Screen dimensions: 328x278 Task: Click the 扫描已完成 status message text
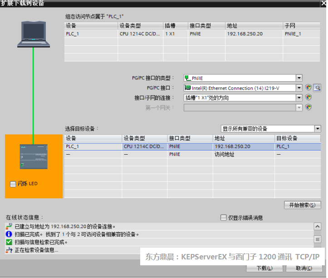coord(77,234)
